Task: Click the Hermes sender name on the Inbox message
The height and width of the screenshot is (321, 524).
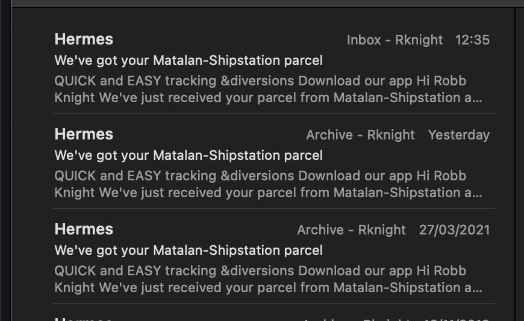Action: tap(84, 40)
